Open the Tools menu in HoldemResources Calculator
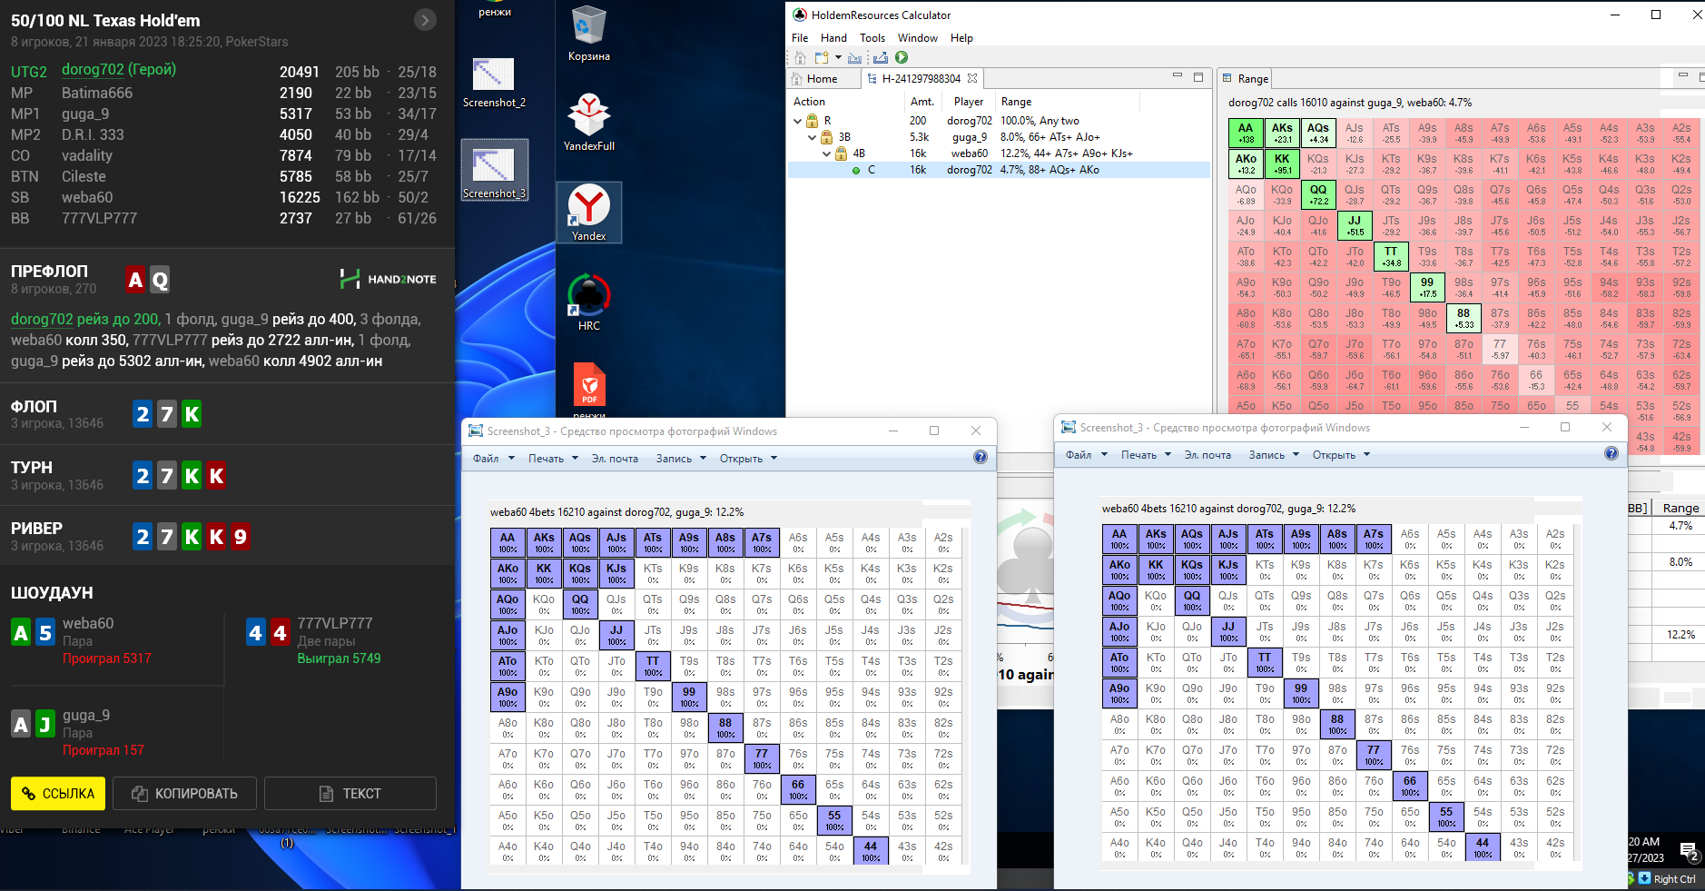 coord(872,38)
